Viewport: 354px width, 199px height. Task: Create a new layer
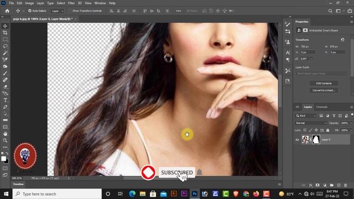339,185
